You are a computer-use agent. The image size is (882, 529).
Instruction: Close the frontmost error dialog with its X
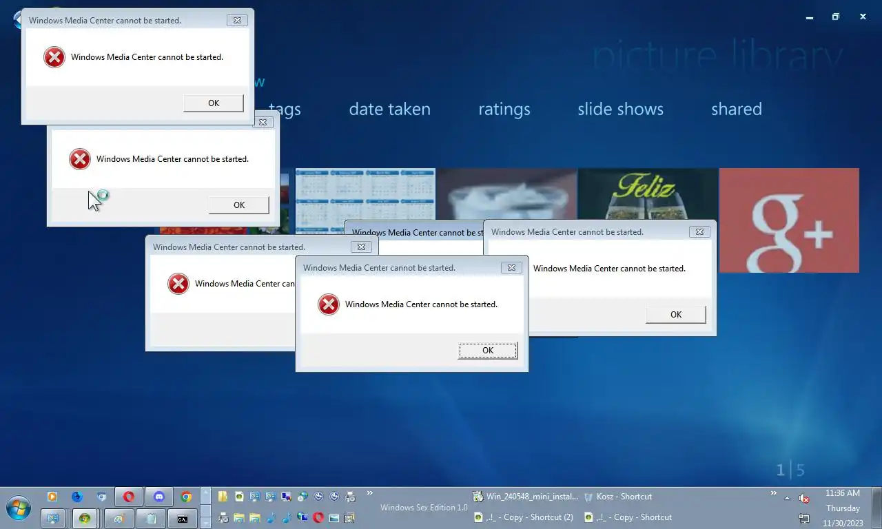pyautogui.click(x=511, y=268)
